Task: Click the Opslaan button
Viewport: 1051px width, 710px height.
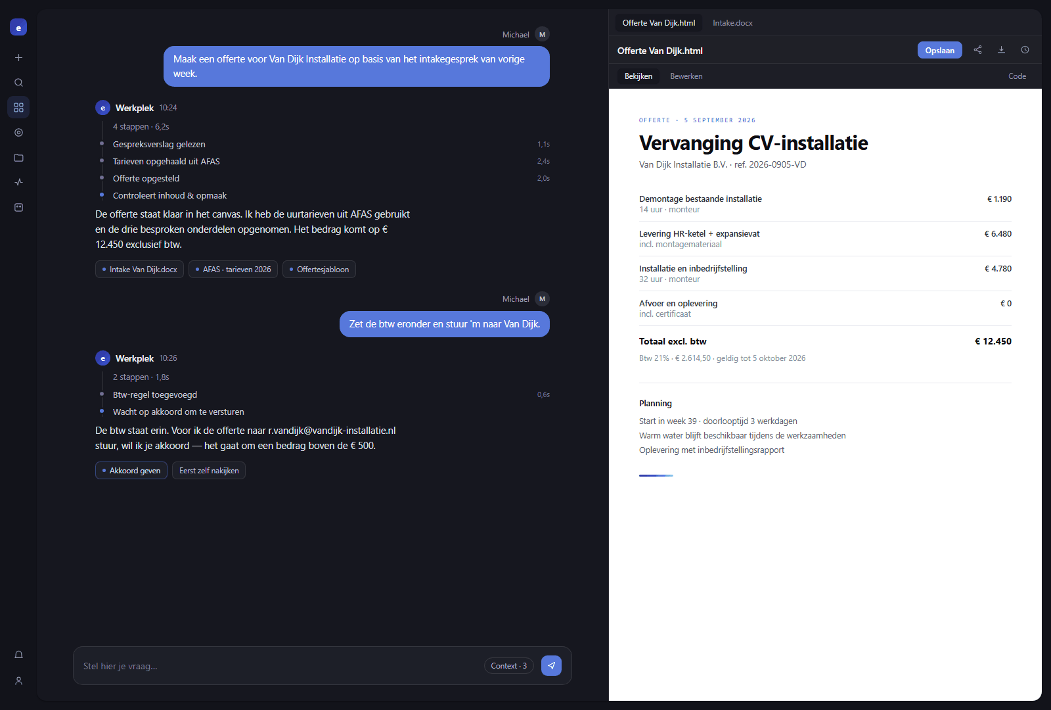Action: 939,50
